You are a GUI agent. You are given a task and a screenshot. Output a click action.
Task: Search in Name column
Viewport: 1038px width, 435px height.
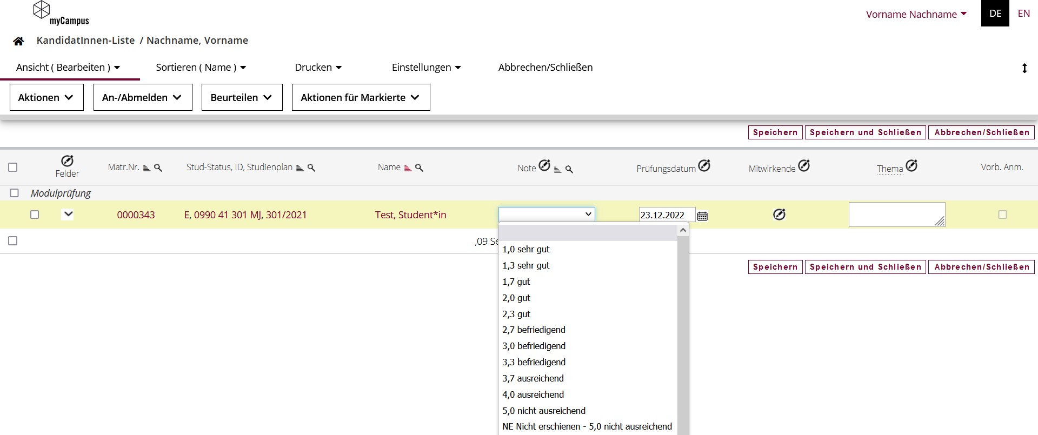click(x=419, y=168)
